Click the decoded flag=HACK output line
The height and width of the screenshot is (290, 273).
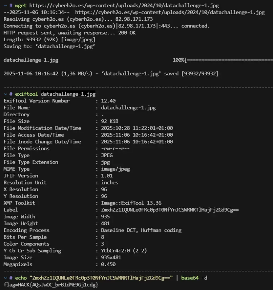tap(51, 285)
